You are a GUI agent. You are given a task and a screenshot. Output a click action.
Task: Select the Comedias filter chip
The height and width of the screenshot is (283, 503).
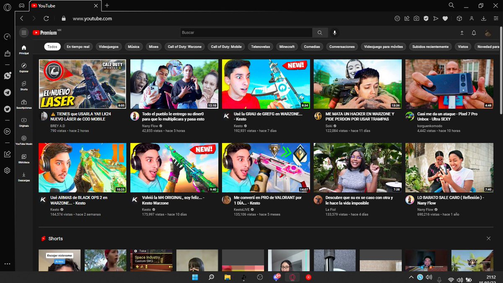pyautogui.click(x=312, y=47)
